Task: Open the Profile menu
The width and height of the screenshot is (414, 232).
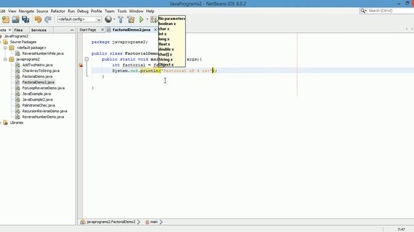Action: (96, 12)
